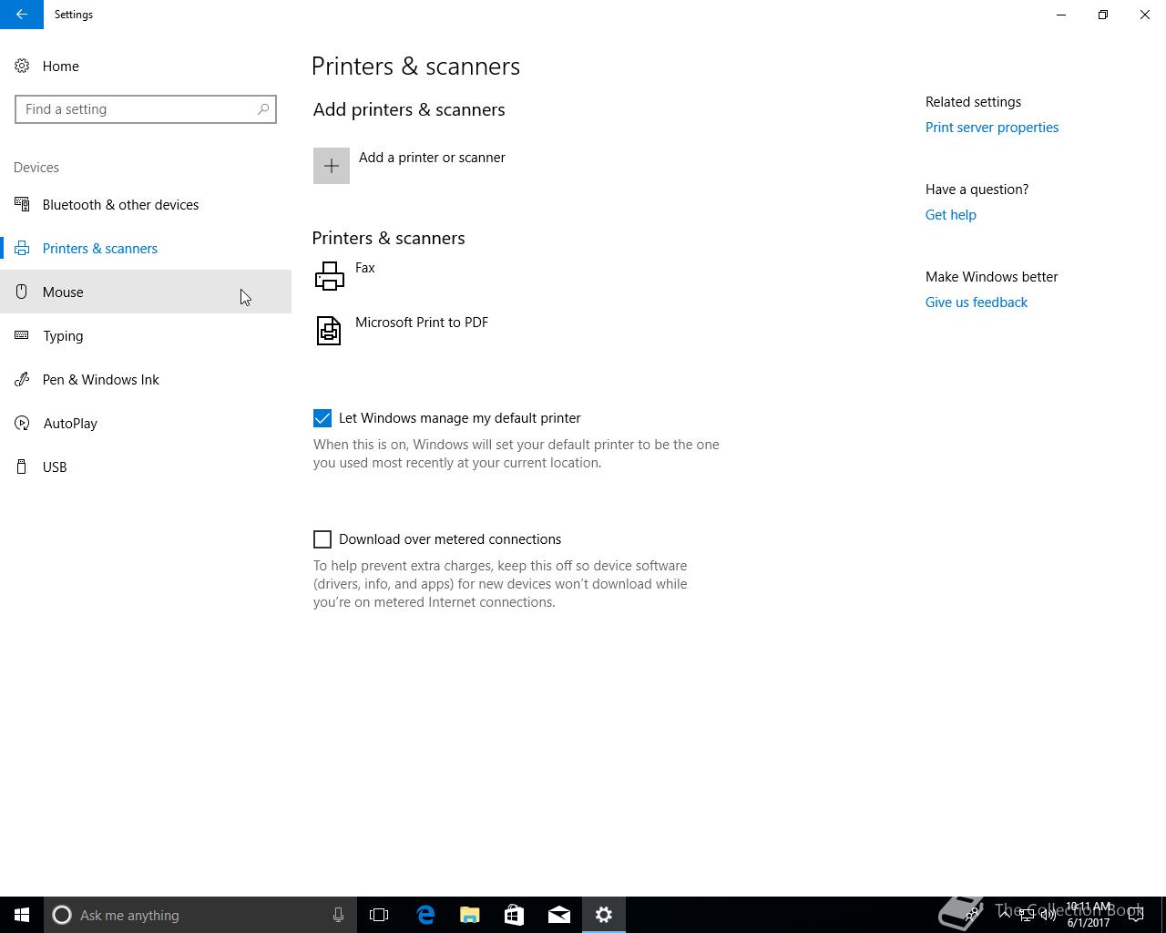Screen dimensions: 1166x933
Task: Click the Pen & Windows Ink icon
Action: tap(22, 379)
